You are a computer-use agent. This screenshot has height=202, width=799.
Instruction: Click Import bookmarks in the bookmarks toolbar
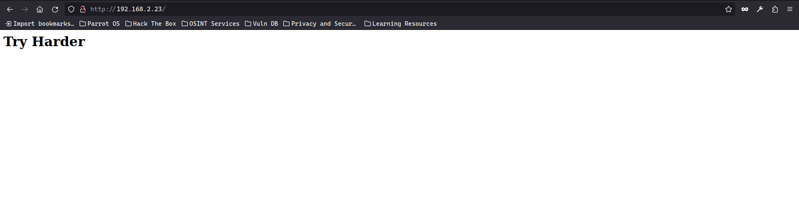40,24
